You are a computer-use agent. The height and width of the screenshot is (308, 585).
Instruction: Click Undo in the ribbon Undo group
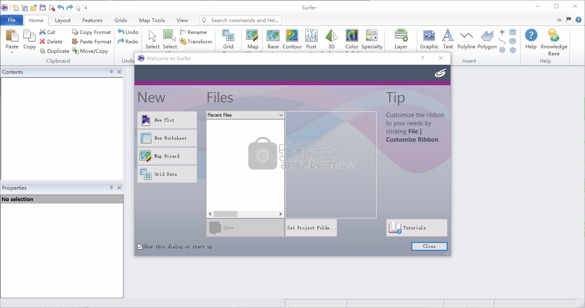coord(128,32)
